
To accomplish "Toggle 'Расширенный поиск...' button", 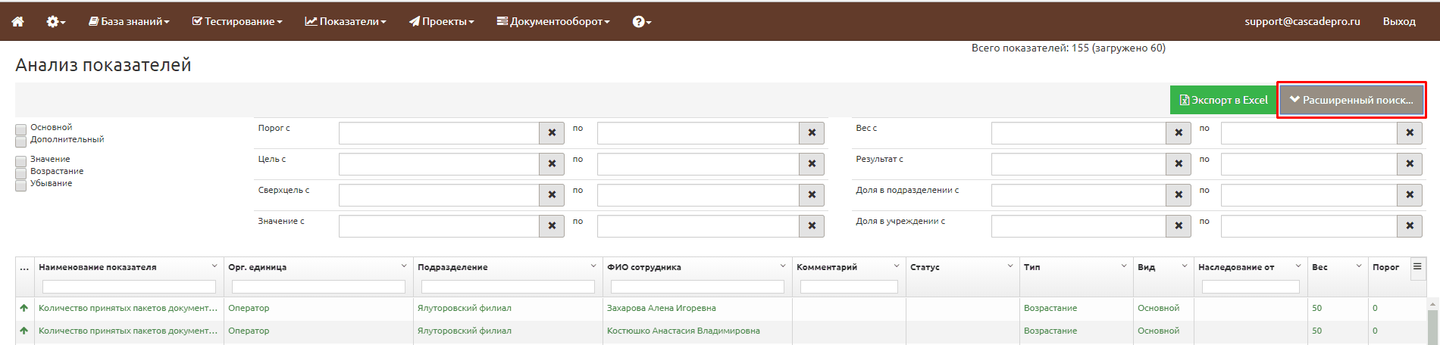I will tap(1351, 100).
